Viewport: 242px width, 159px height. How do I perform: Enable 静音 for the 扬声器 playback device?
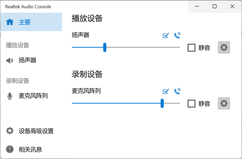pyautogui.click(x=192, y=47)
